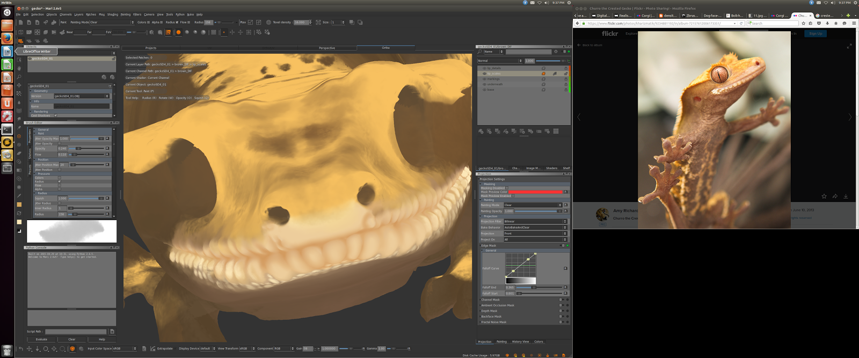Switch to the Perspective viewport tab
The height and width of the screenshot is (358, 859).
pos(327,48)
